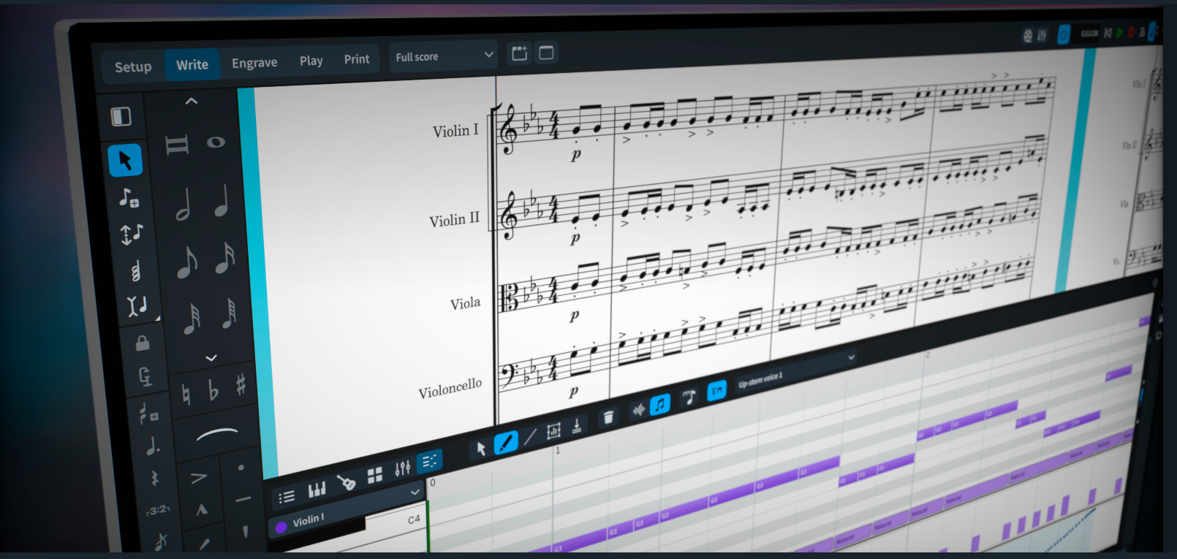Expand more note durations with lower chevron
Screen dimensions: 1177x559
click(211, 358)
